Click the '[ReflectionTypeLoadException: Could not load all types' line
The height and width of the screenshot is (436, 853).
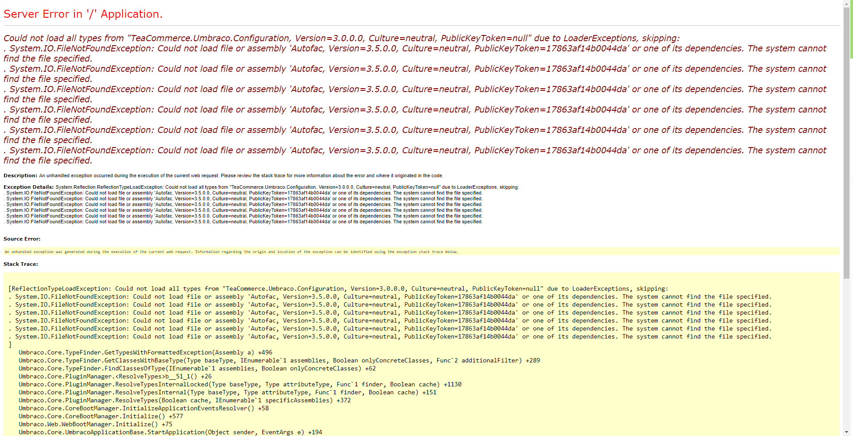(338, 288)
